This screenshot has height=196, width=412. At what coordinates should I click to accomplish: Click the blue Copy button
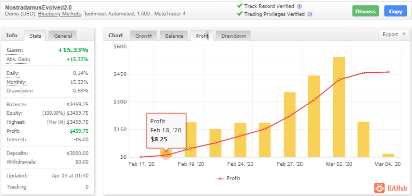click(x=395, y=12)
